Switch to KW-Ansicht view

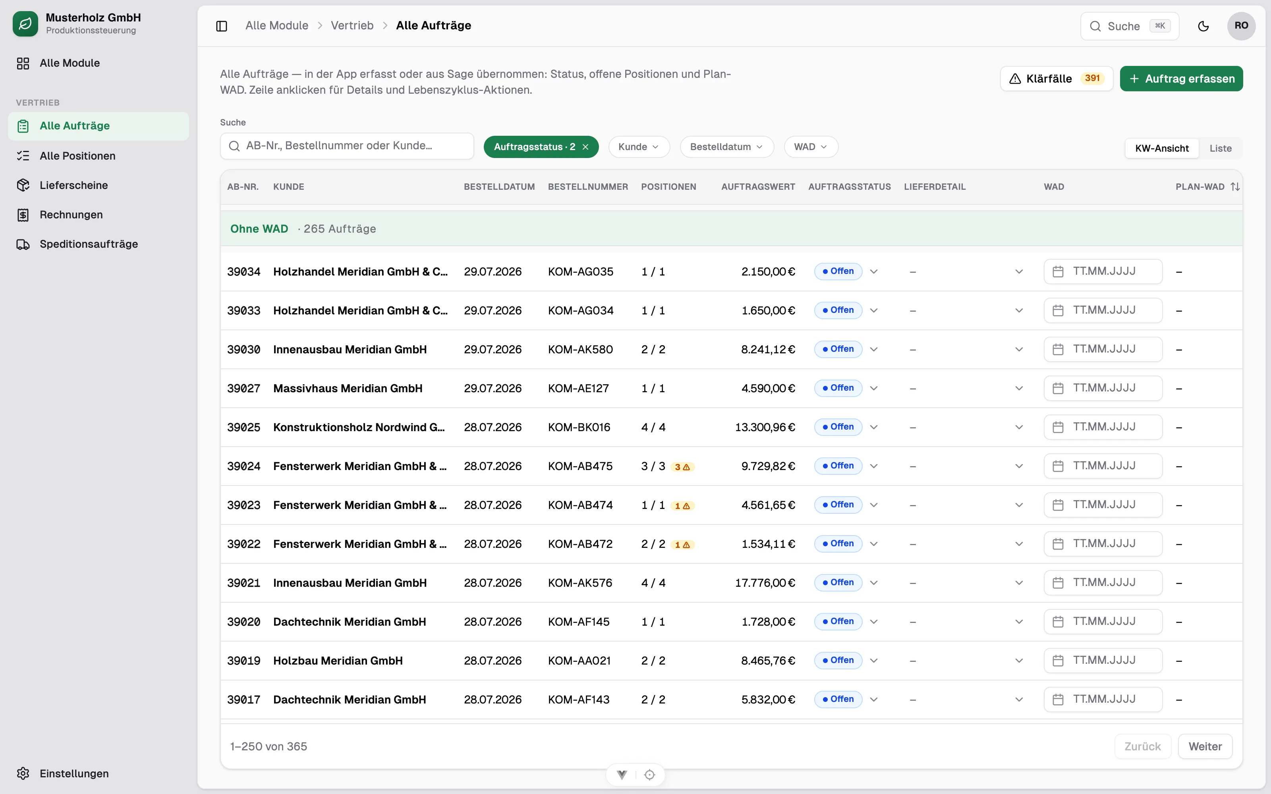(1162, 148)
